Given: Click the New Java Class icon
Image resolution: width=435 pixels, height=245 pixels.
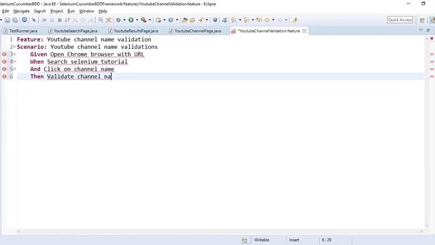Looking at the screenshot, I should (171, 20).
